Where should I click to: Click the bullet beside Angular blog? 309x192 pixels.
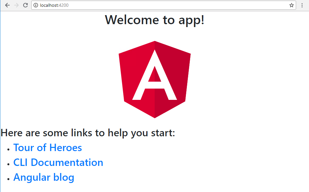8,178
